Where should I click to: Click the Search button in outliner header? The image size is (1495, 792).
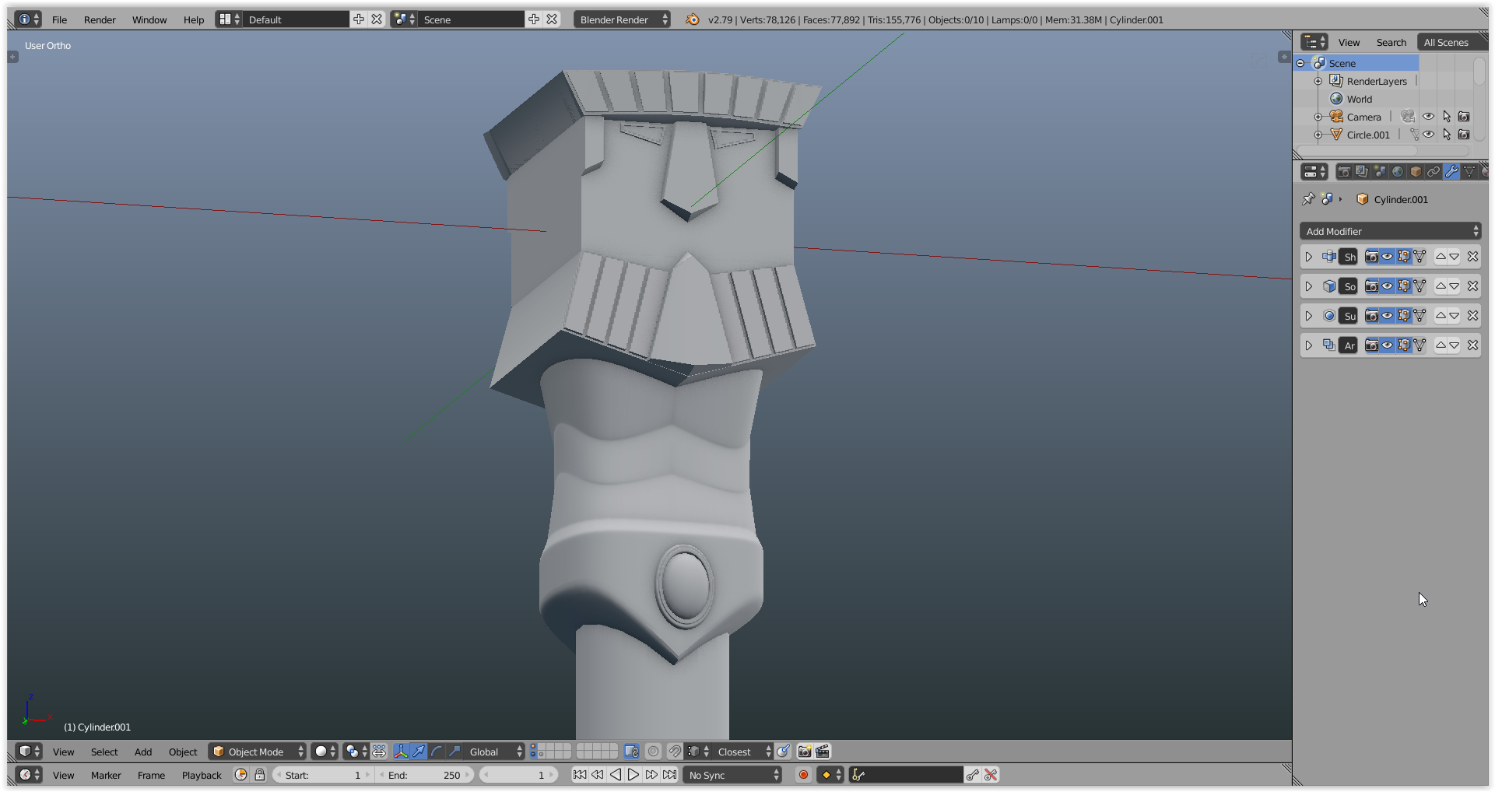1391,43
